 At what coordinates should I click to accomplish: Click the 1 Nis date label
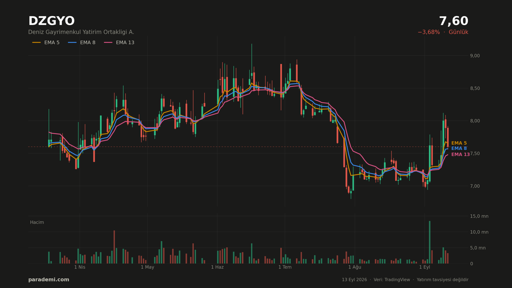pos(80,267)
